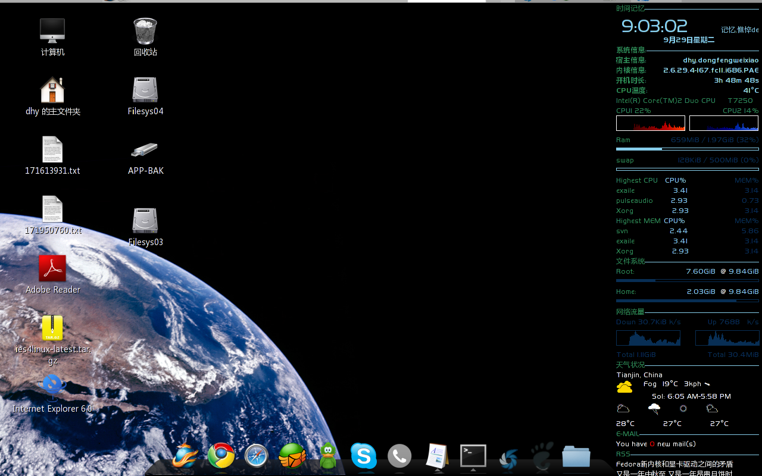Click the Up network traffic graph
Screen dimensions: 762x476
coord(727,338)
